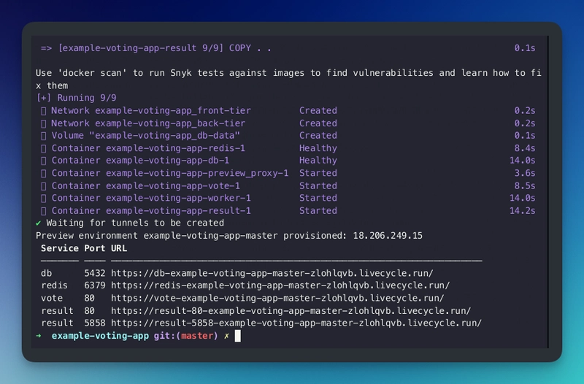Click the status glyph beside db-data volume
The height and width of the screenshot is (384, 584).
tap(44, 136)
